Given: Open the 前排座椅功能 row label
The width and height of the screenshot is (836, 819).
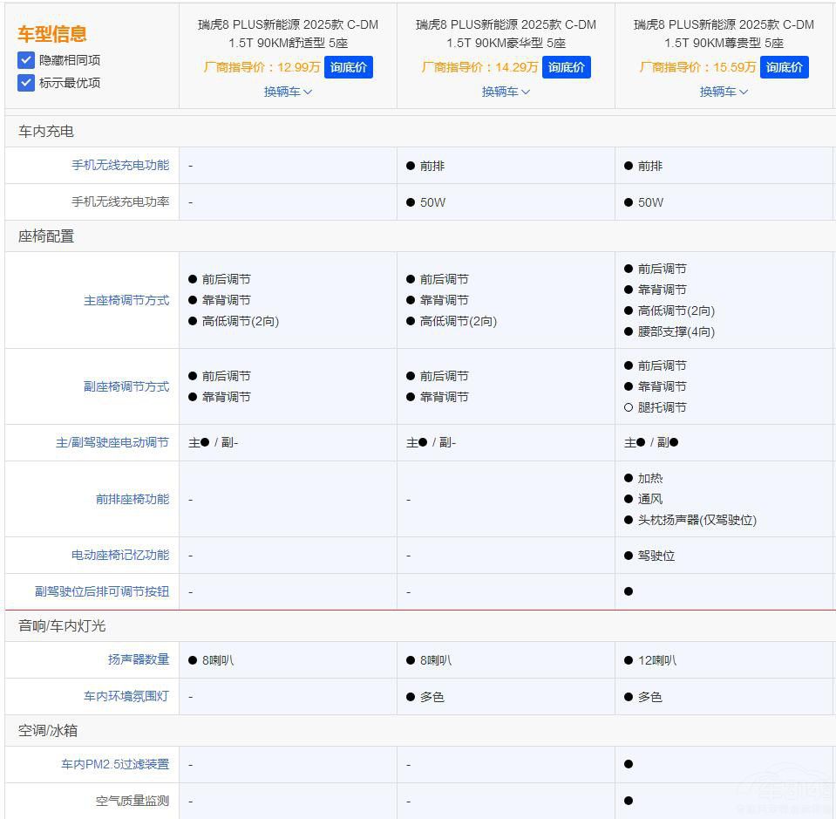Looking at the screenshot, I should tap(133, 499).
